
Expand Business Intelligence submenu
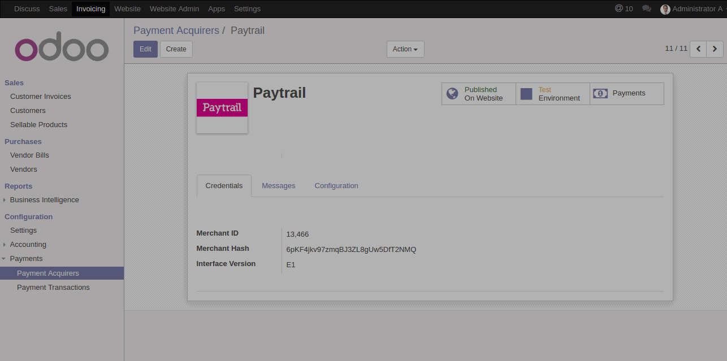(x=44, y=200)
